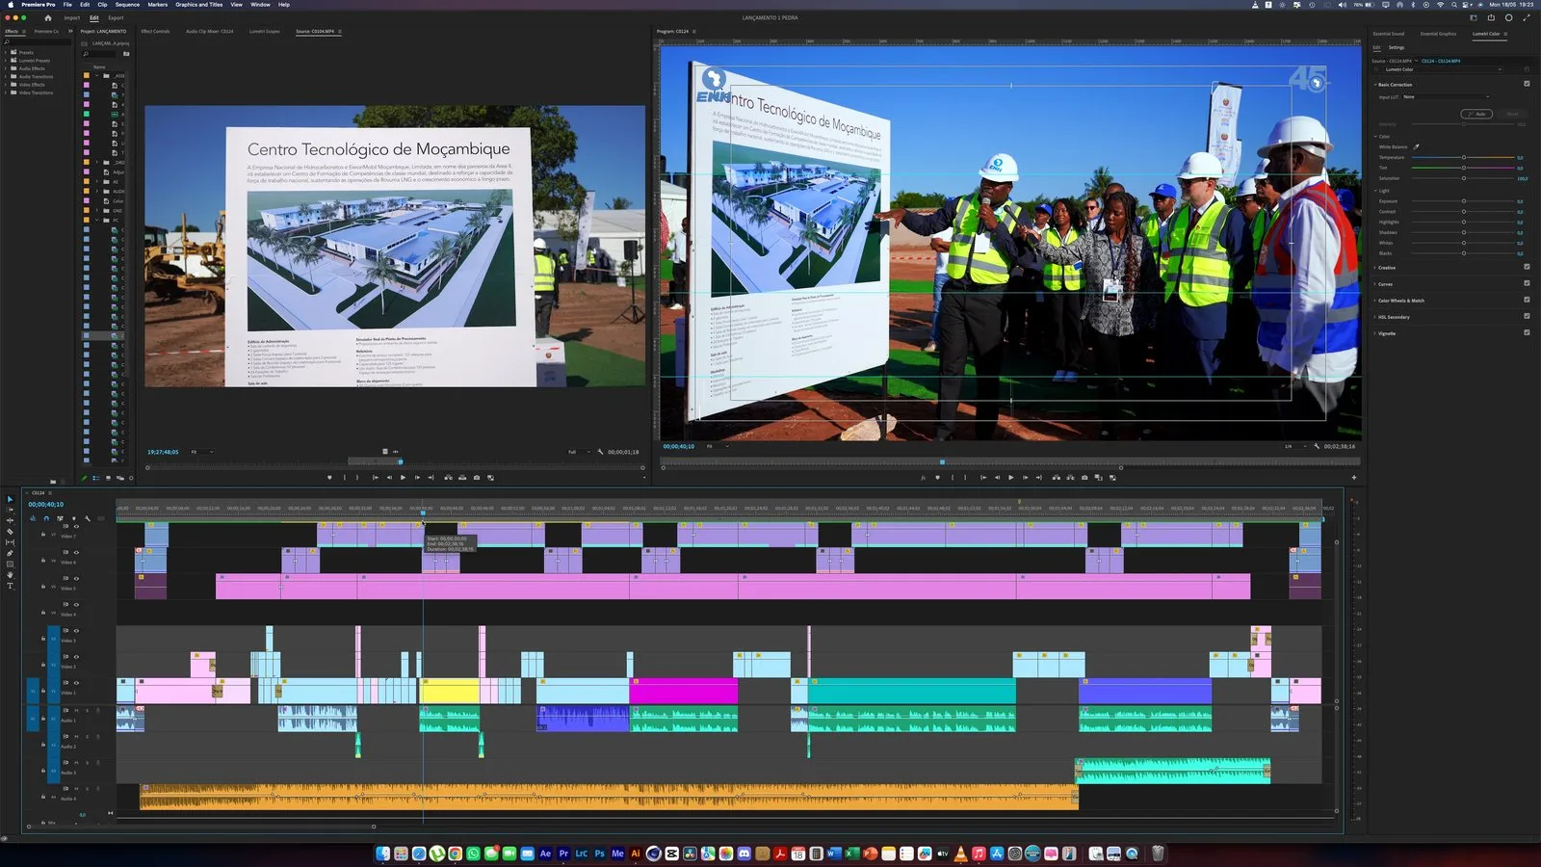Open the Graphics and Titles menu
The width and height of the screenshot is (1541, 867).
pyautogui.click(x=199, y=5)
